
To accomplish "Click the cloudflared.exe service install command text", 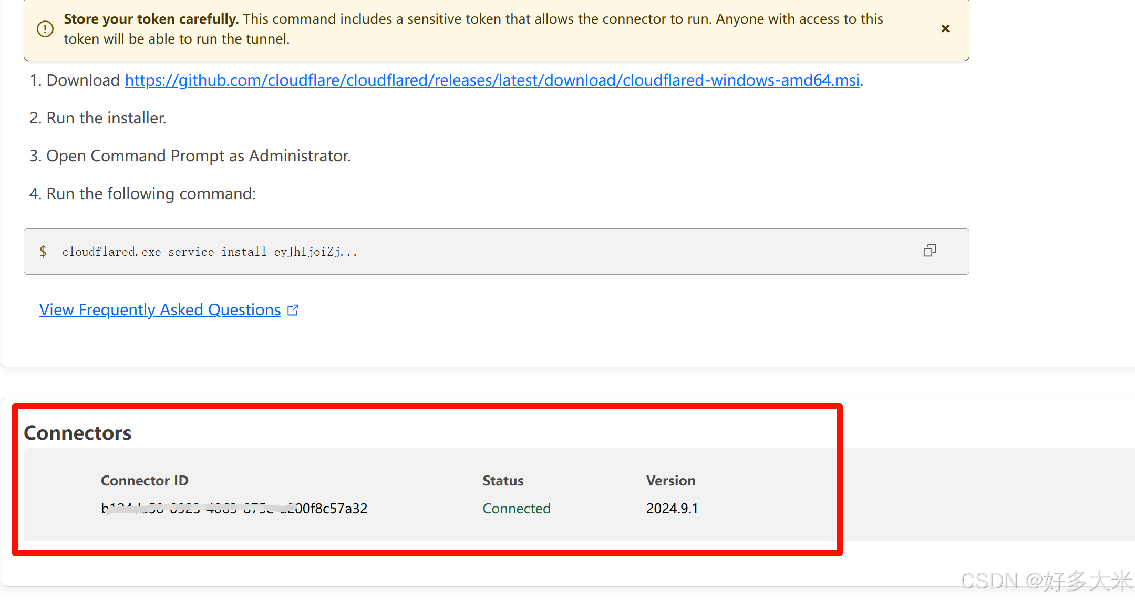I will click(209, 252).
